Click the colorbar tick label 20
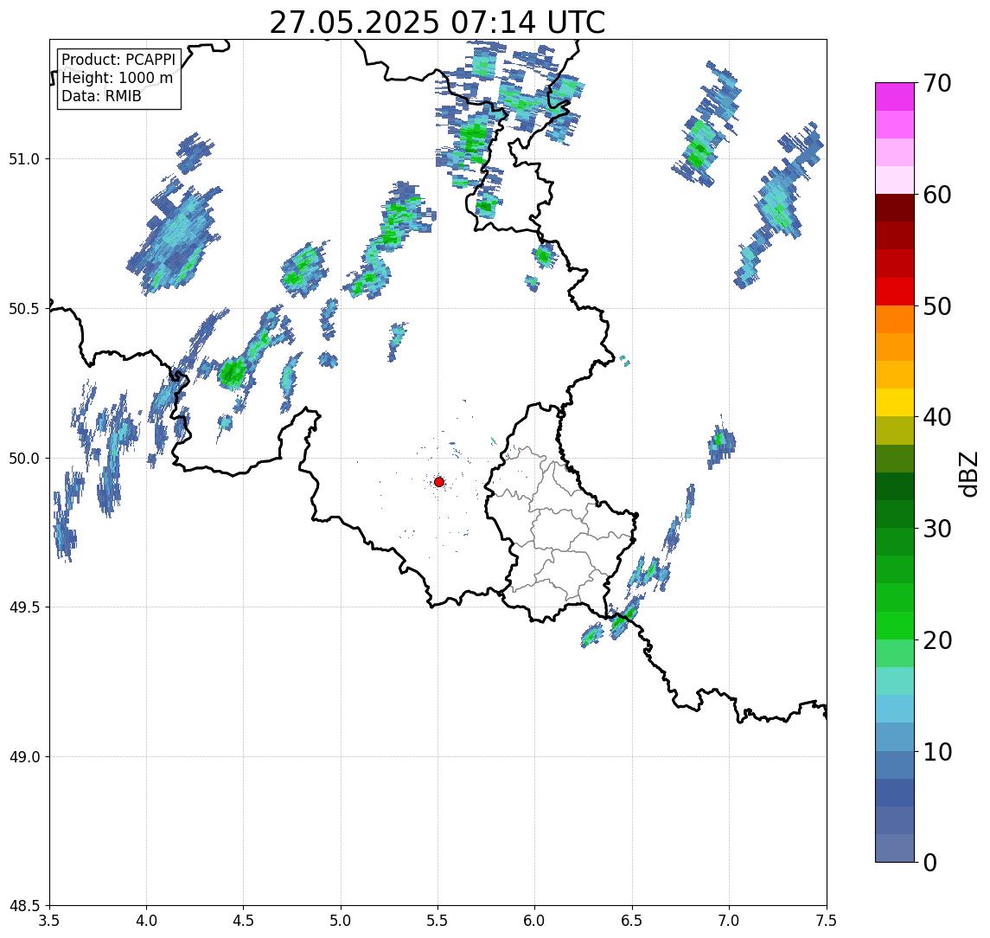This screenshot has height=938, width=990. (937, 640)
